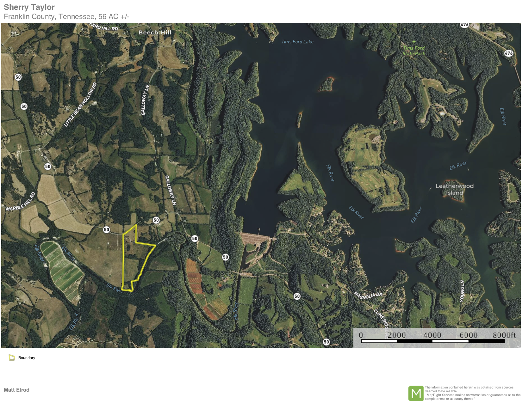
Task: Click the Leatherwood Island label
Action: click(454, 189)
